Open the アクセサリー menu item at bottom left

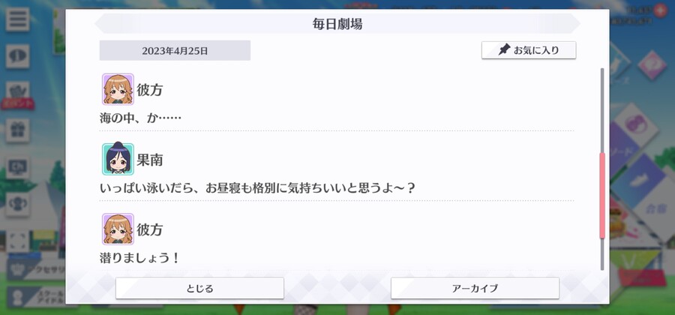[x=36, y=270]
